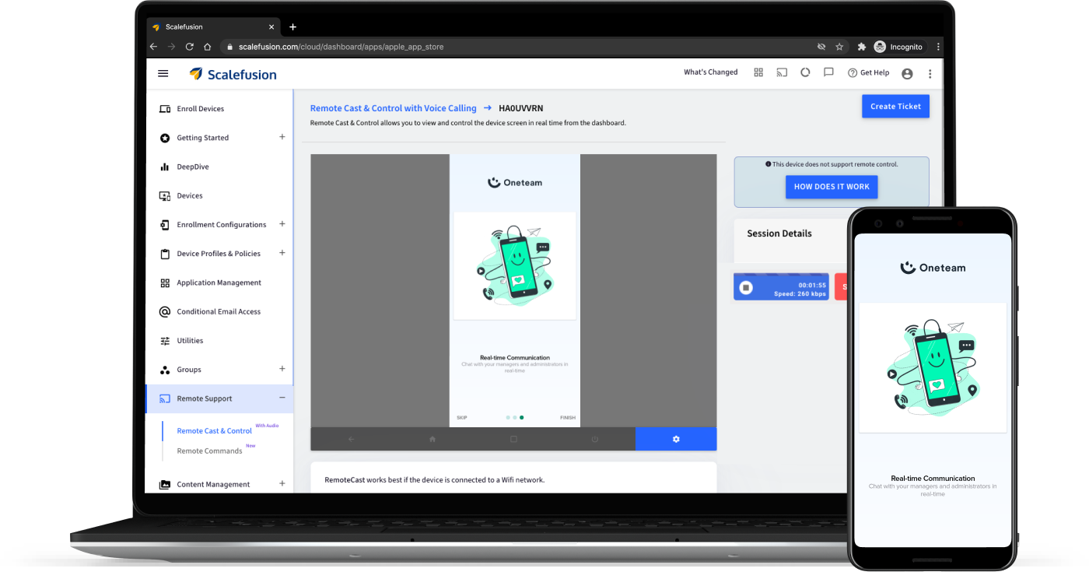1089x572 pixels.
Task: Bookmark page with star icon
Action: (x=839, y=47)
